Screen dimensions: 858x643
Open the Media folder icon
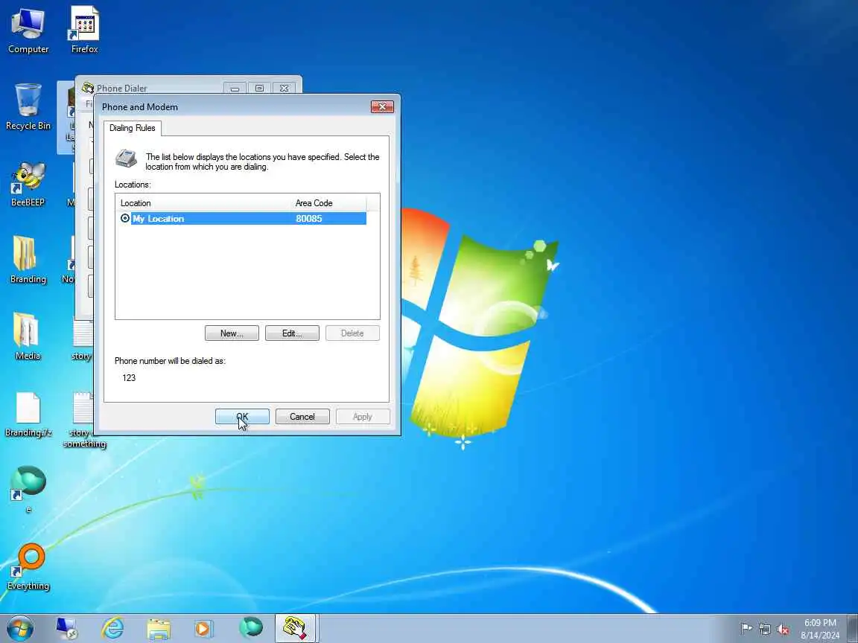tap(28, 337)
